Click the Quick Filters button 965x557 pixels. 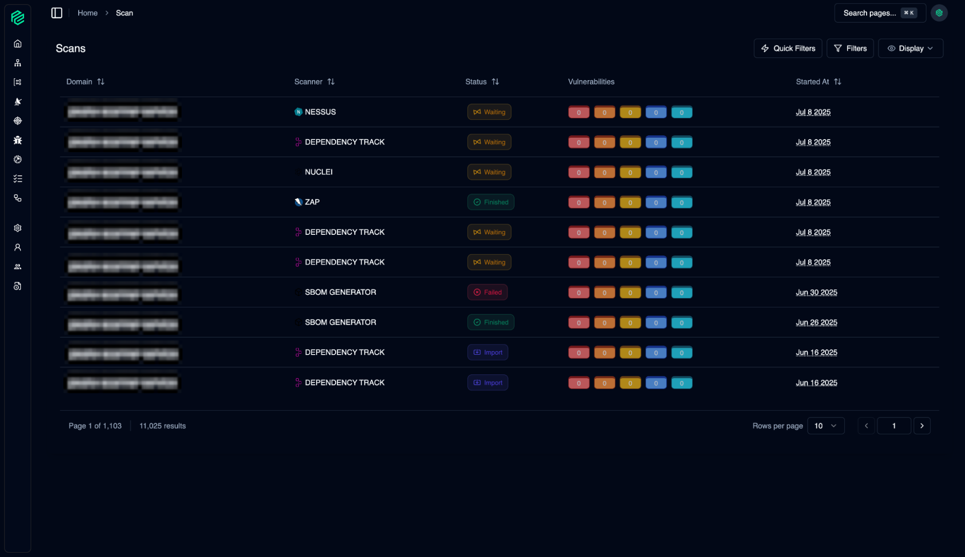pos(787,48)
